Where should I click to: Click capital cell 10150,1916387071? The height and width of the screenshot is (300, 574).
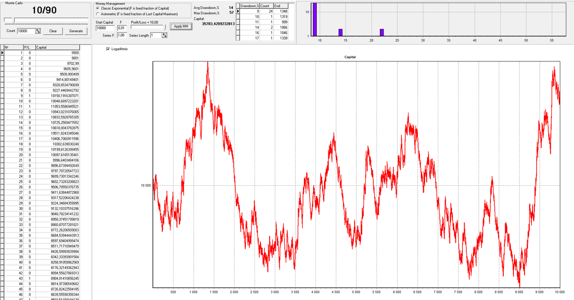(x=57, y=96)
